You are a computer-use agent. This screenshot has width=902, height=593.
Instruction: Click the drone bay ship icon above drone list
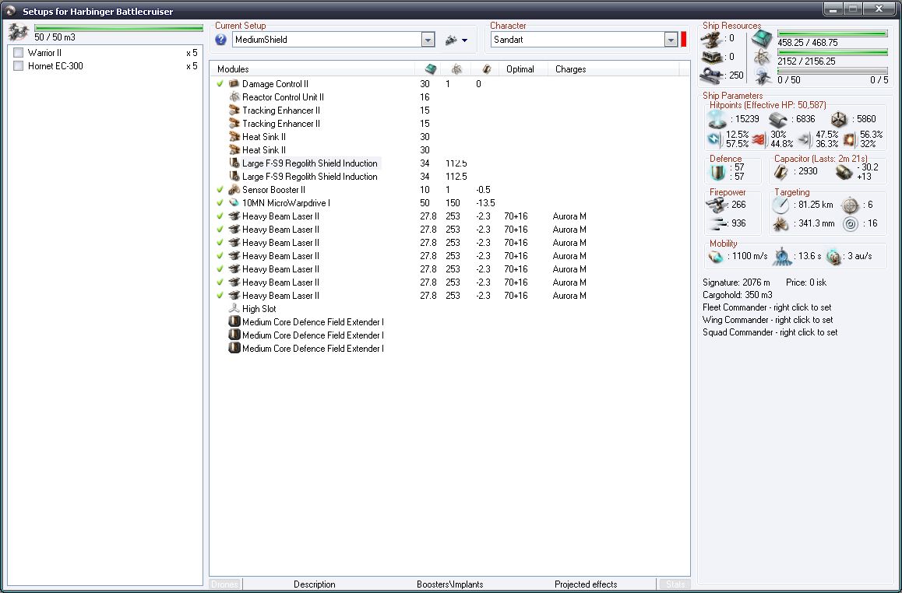[19, 32]
